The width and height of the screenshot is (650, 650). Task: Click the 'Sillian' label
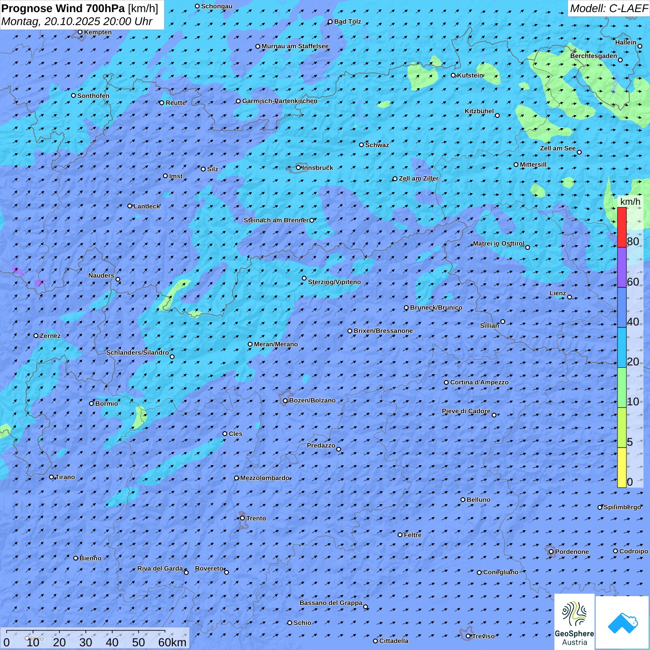tap(489, 325)
